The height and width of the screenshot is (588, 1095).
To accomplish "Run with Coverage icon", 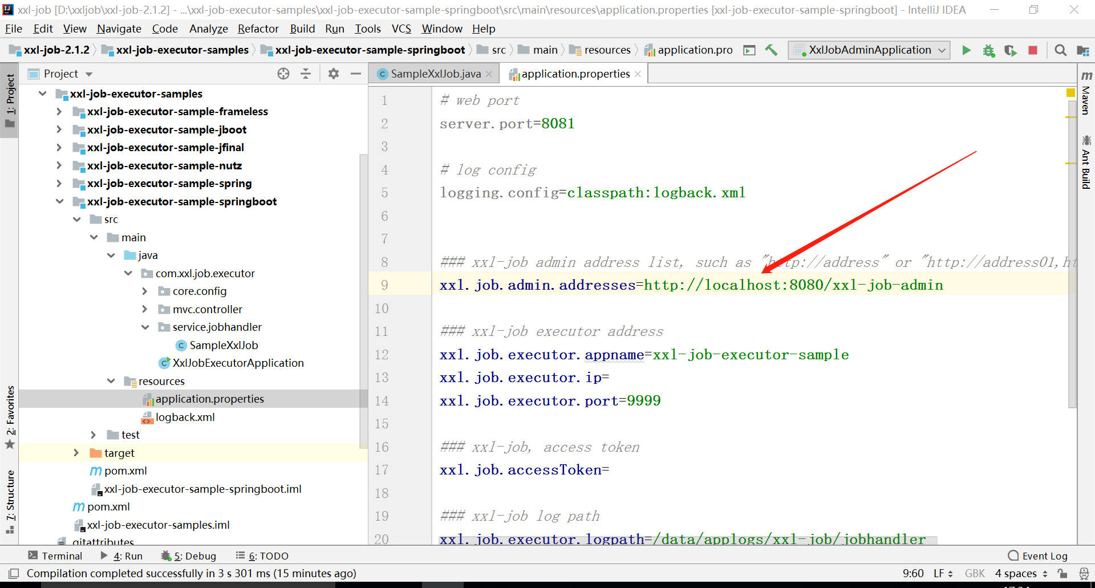I will (x=1011, y=50).
